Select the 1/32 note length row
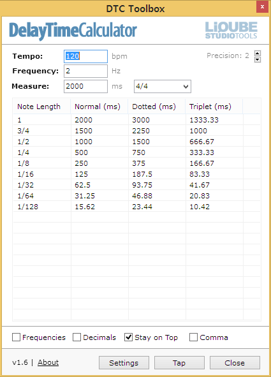The width and height of the screenshot is (271, 377). coord(136,185)
